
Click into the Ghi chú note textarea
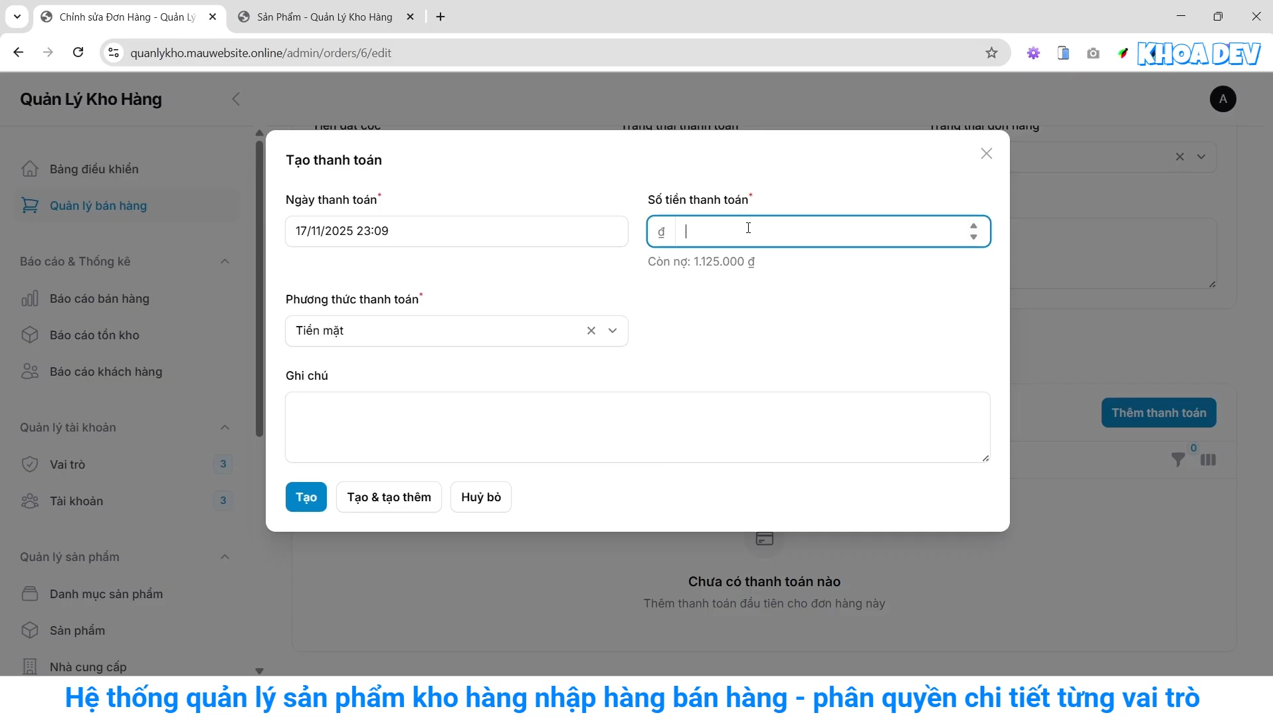(638, 427)
